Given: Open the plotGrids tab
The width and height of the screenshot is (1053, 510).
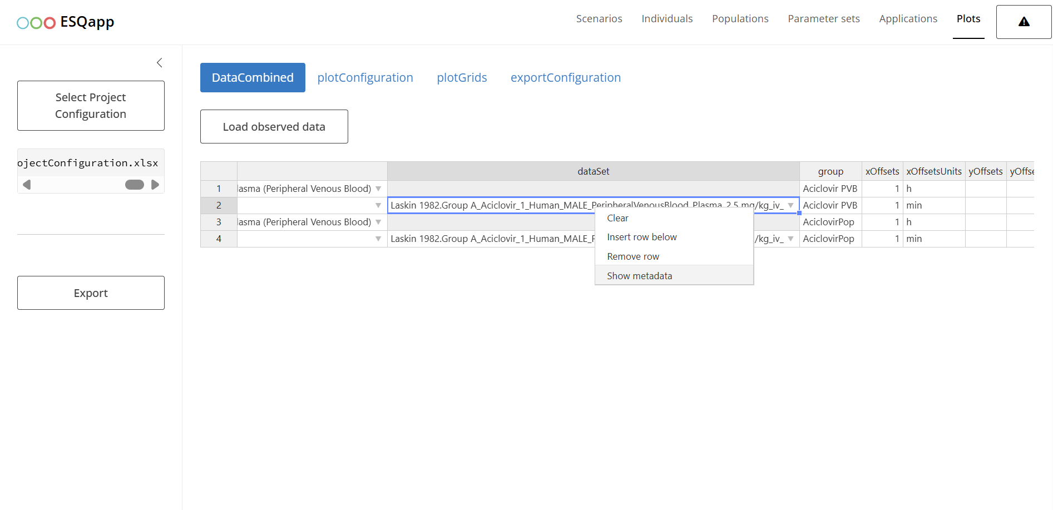Looking at the screenshot, I should (462, 78).
